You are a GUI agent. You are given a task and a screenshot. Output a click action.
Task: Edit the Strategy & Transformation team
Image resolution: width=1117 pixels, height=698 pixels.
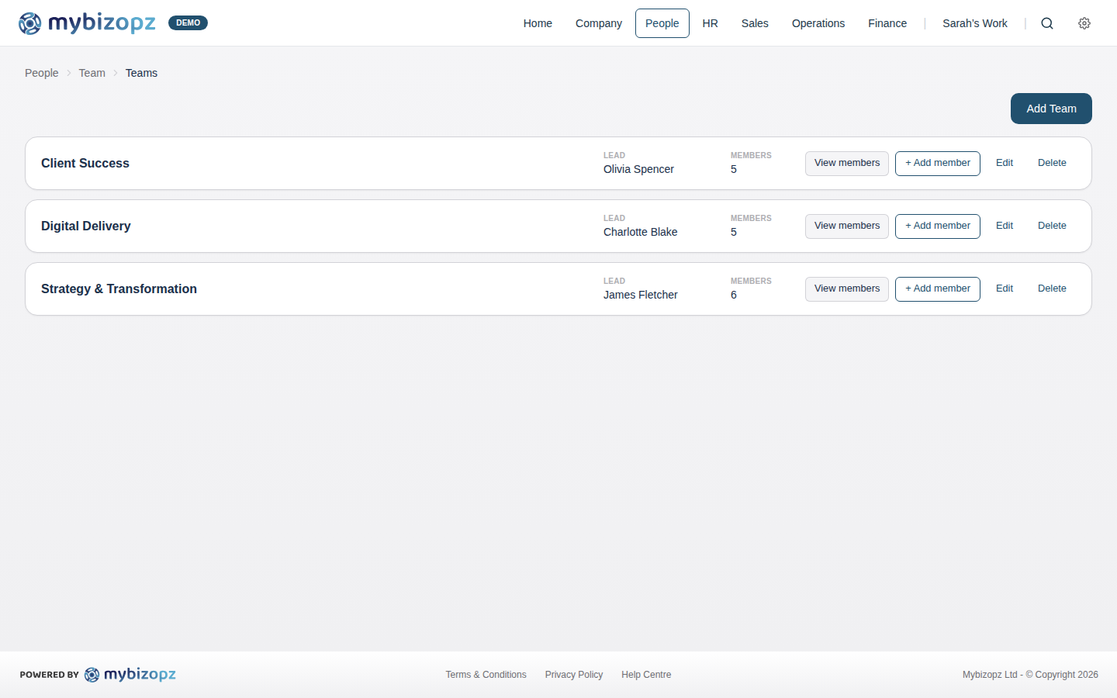[1005, 289]
